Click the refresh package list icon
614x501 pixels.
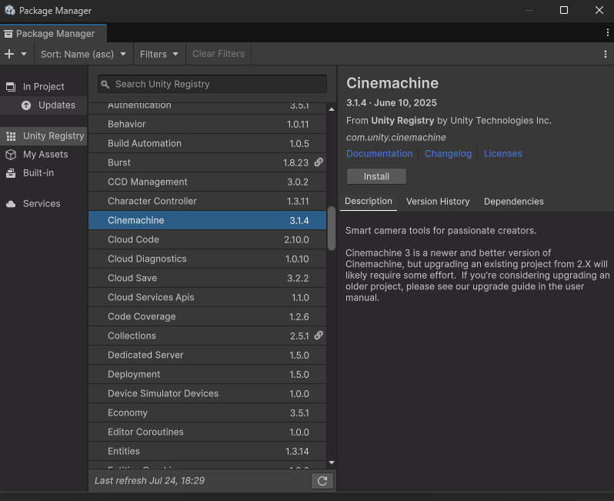click(x=322, y=481)
